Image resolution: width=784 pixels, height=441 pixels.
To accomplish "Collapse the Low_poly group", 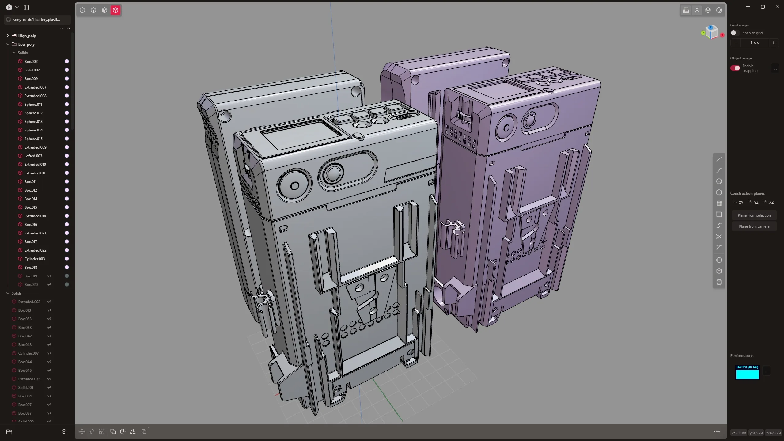I will click(x=8, y=44).
